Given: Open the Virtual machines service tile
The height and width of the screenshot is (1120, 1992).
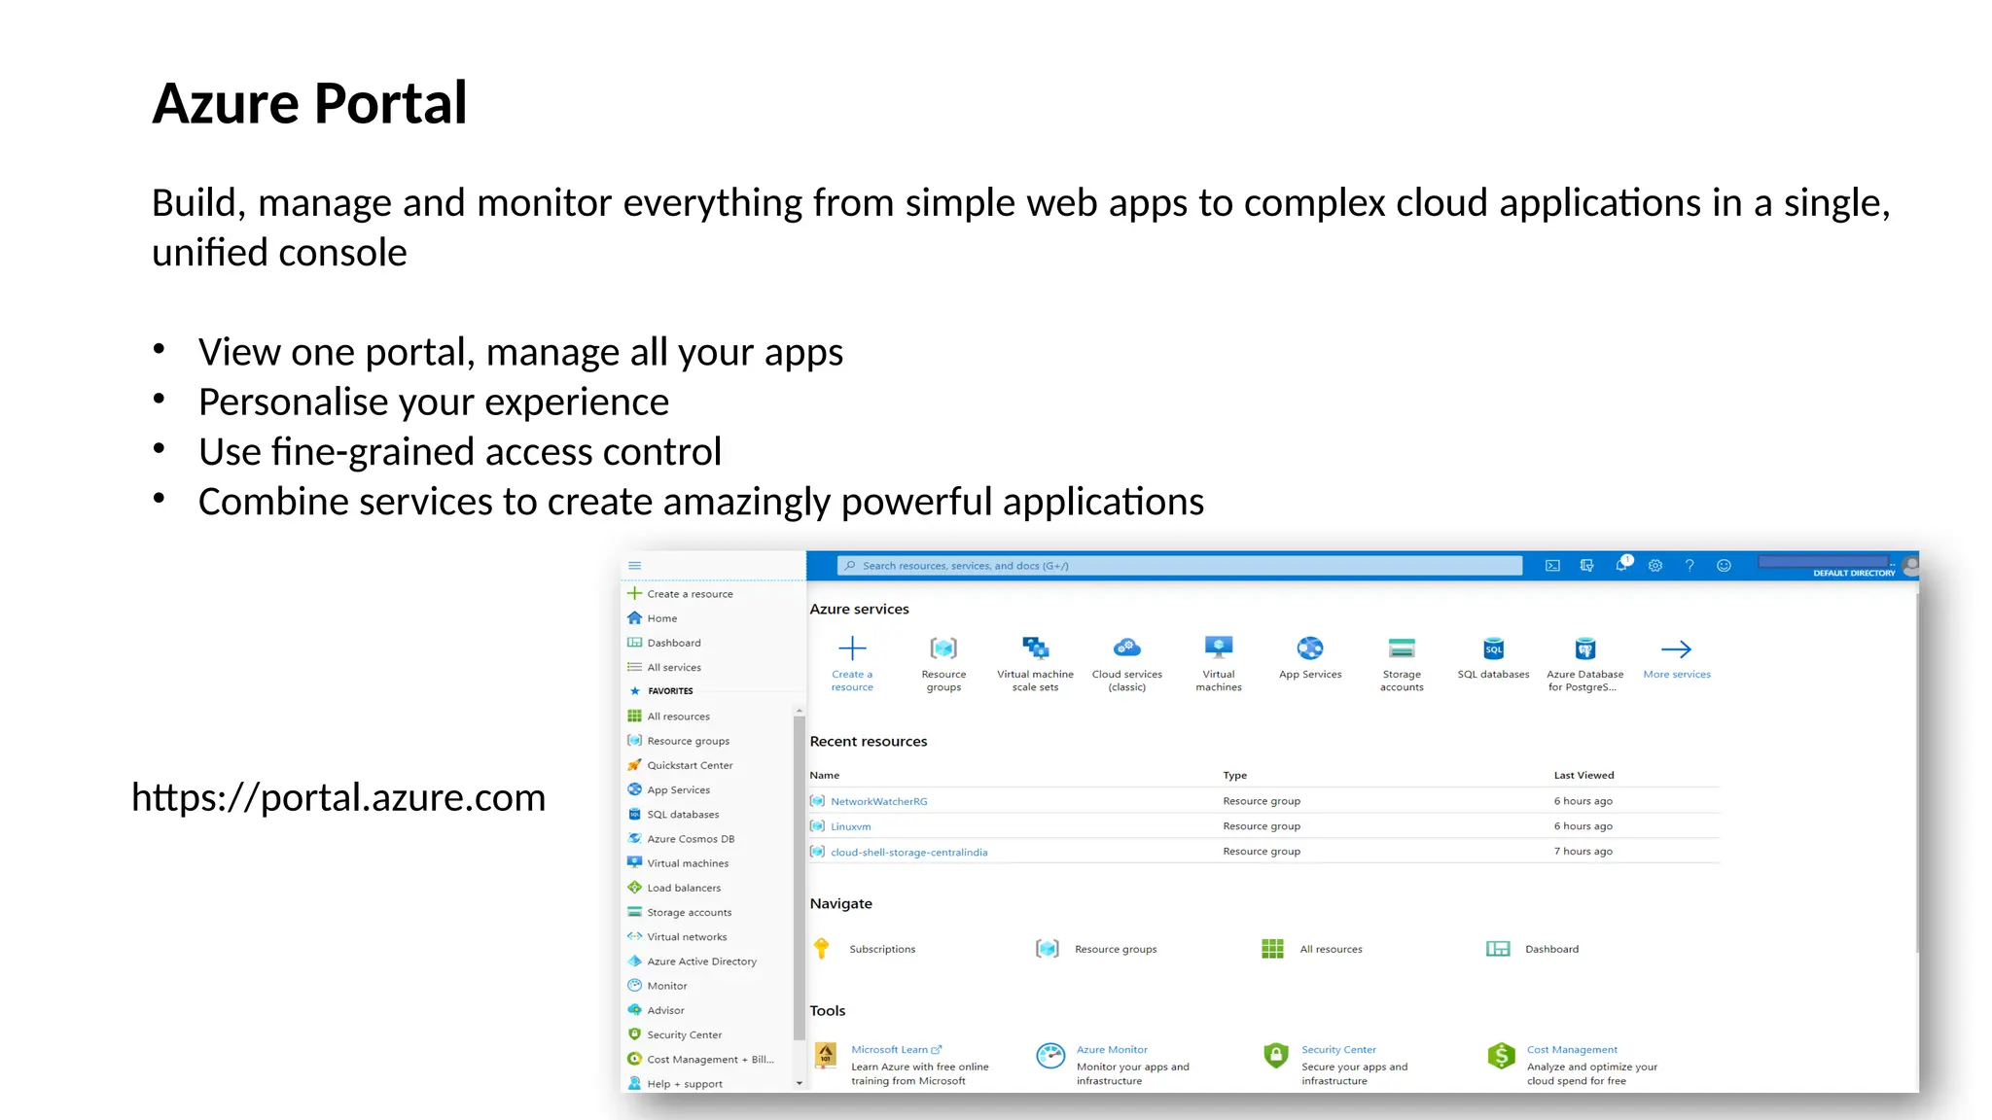Looking at the screenshot, I should tap(1219, 663).
